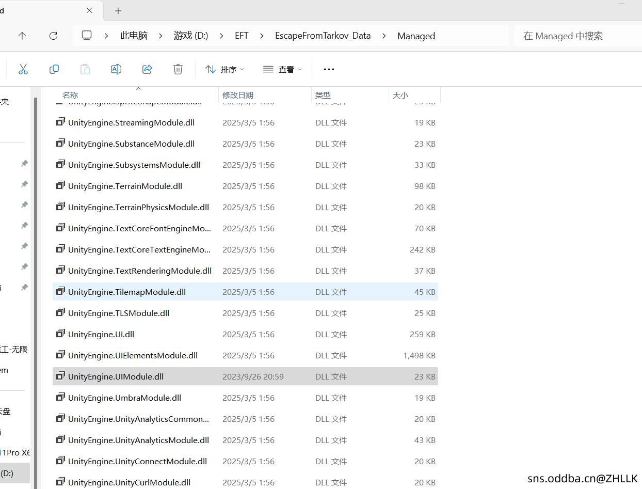This screenshot has width=642, height=489.
Task: Navigate to EscapeFromTarkov_Data breadcrumb
Action: (323, 36)
